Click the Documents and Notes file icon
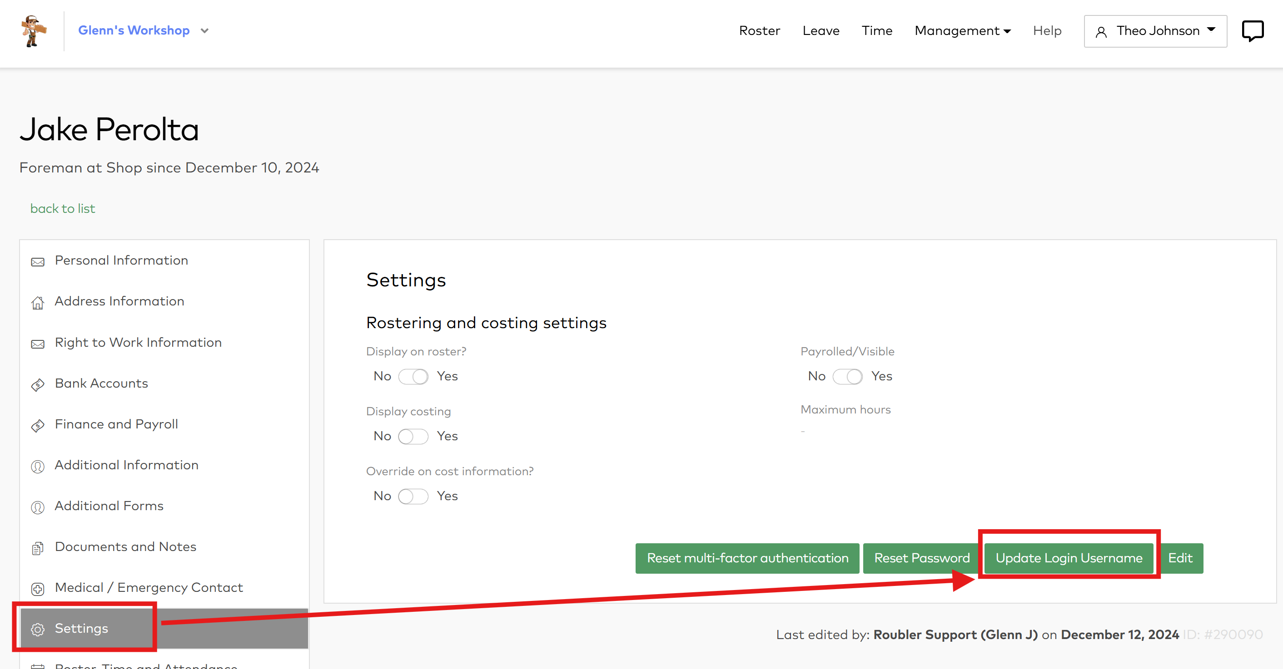 (x=38, y=548)
